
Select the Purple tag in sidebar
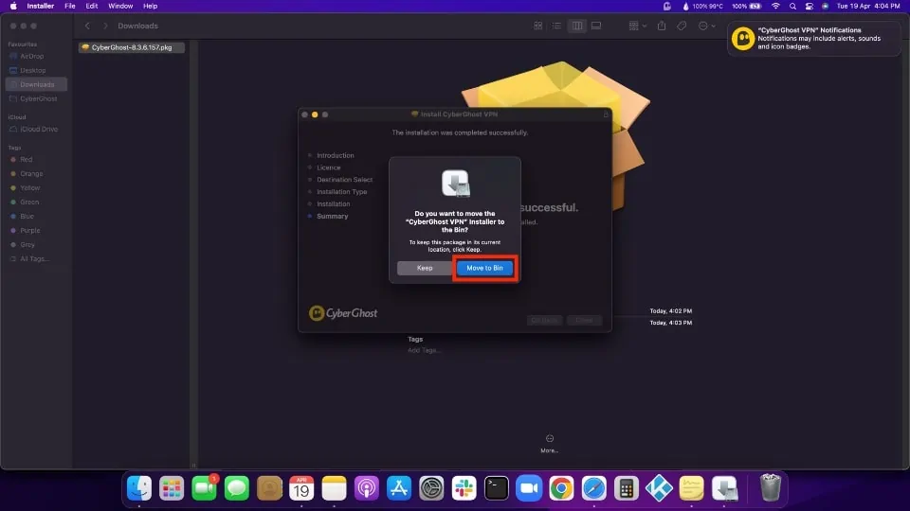tap(30, 230)
